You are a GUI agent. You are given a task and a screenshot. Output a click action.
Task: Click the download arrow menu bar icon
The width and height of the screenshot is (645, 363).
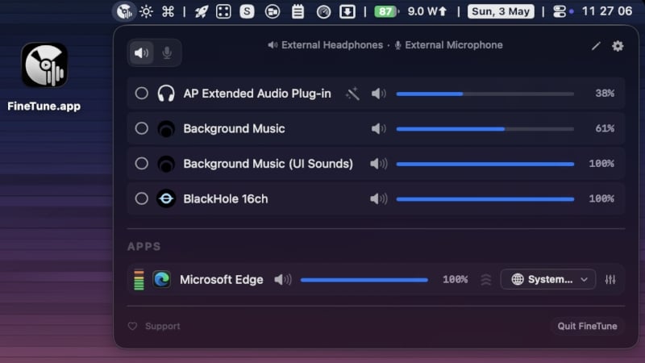347,11
